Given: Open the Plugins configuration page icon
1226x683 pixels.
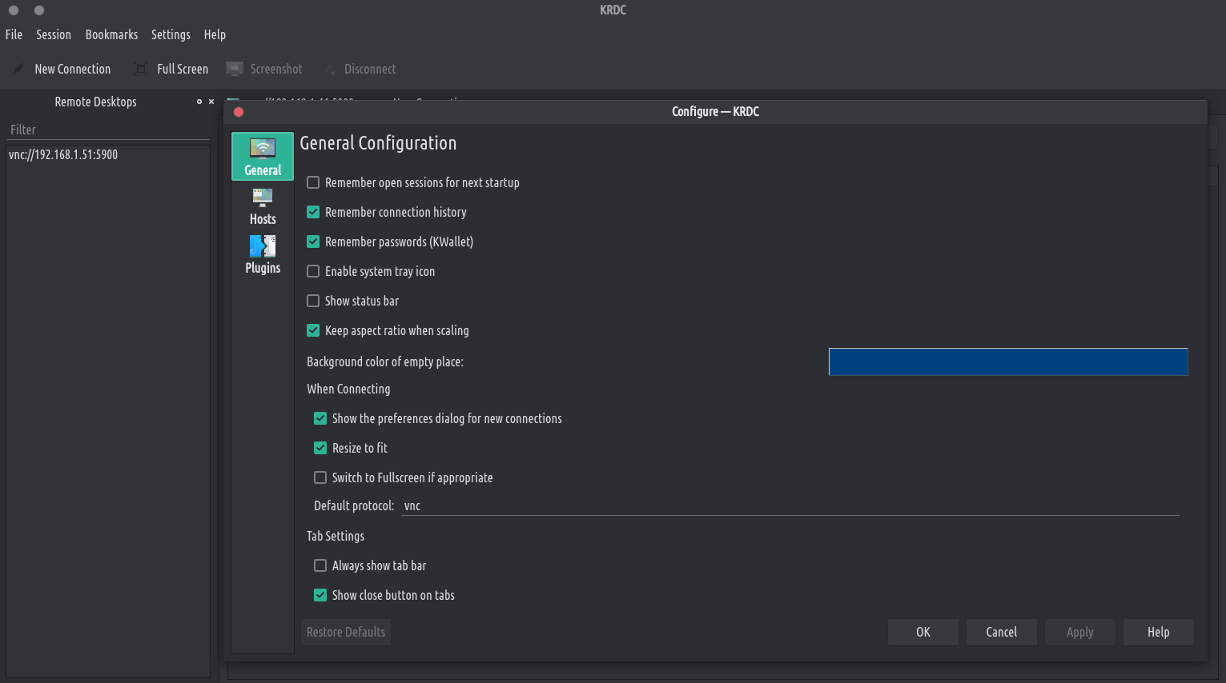Looking at the screenshot, I should (x=263, y=246).
